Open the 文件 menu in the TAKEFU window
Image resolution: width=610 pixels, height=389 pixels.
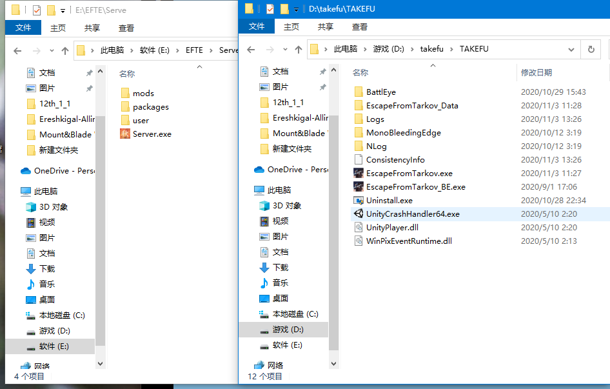(257, 26)
